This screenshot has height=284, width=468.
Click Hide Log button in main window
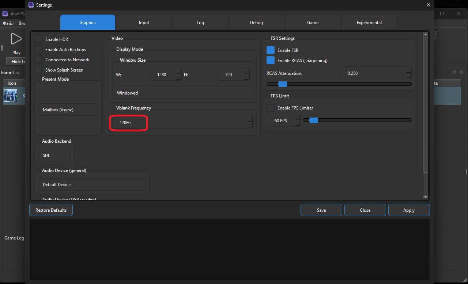(x=16, y=62)
